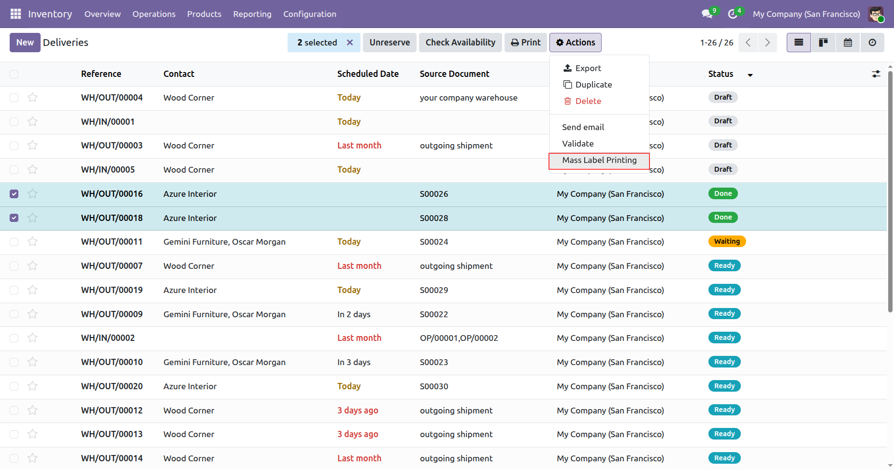Viewport: 894px width, 470px height.
Task: Create a new delivery with New button
Action: pos(25,43)
